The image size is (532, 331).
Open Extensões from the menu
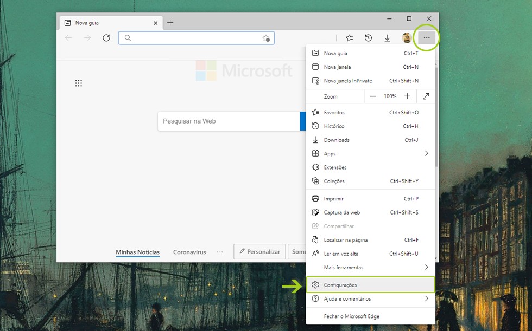(370, 167)
